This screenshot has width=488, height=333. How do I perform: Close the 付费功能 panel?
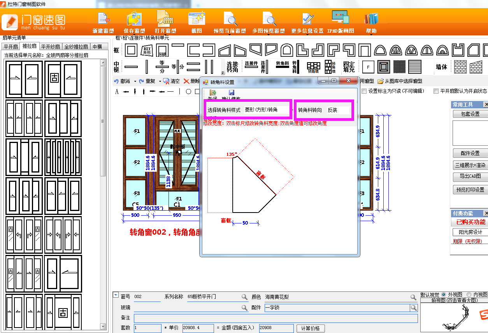click(486, 213)
